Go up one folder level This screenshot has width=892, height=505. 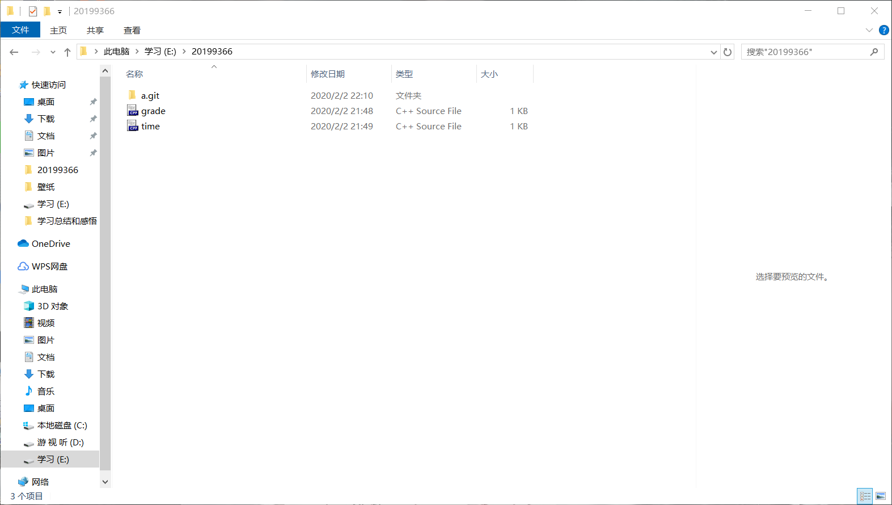[x=67, y=52]
